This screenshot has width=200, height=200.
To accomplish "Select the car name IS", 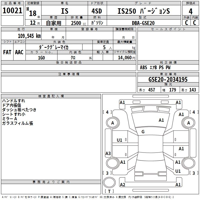I will coord(65,11).
